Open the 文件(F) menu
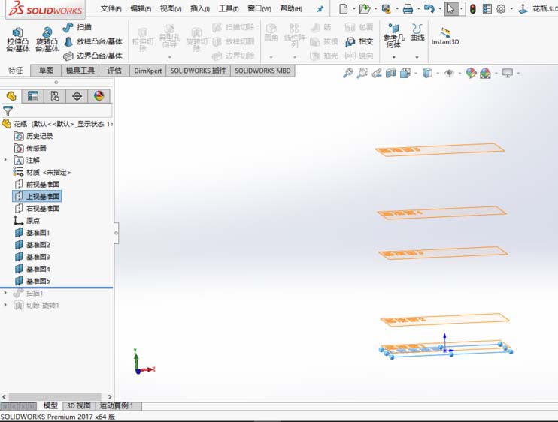The width and height of the screenshot is (558, 422). pyautogui.click(x=111, y=8)
